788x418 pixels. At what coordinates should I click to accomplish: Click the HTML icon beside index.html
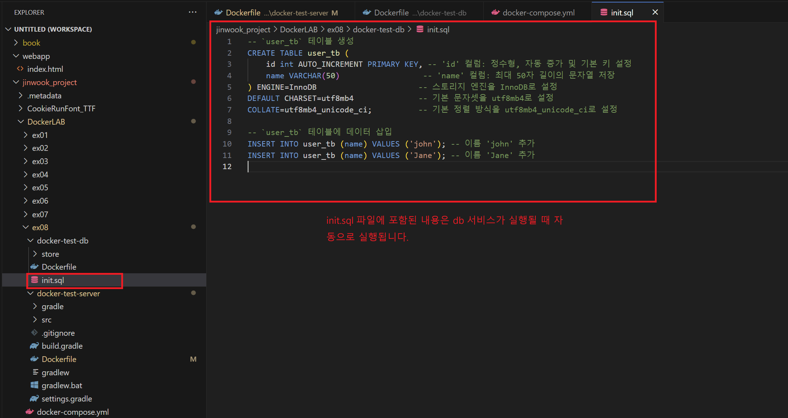[20, 69]
